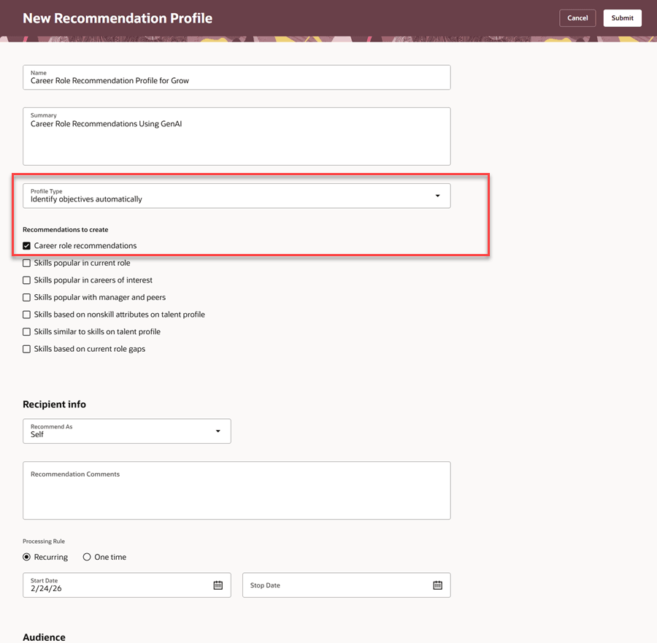Cancel creating the recommendation profile
This screenshot has height=643, width=657.
pos(577,18)
